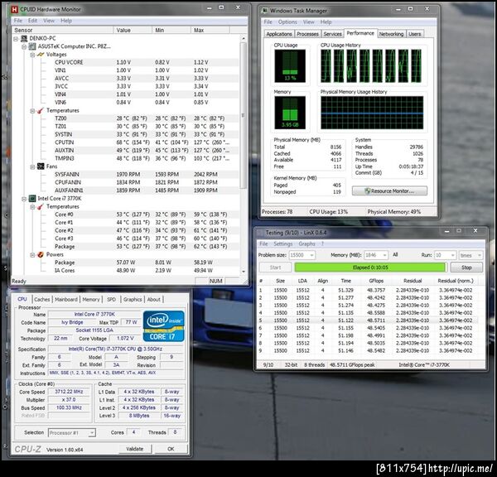Switch to Services tab in Task Manager
Screen dimensions: 497x477
332,34
